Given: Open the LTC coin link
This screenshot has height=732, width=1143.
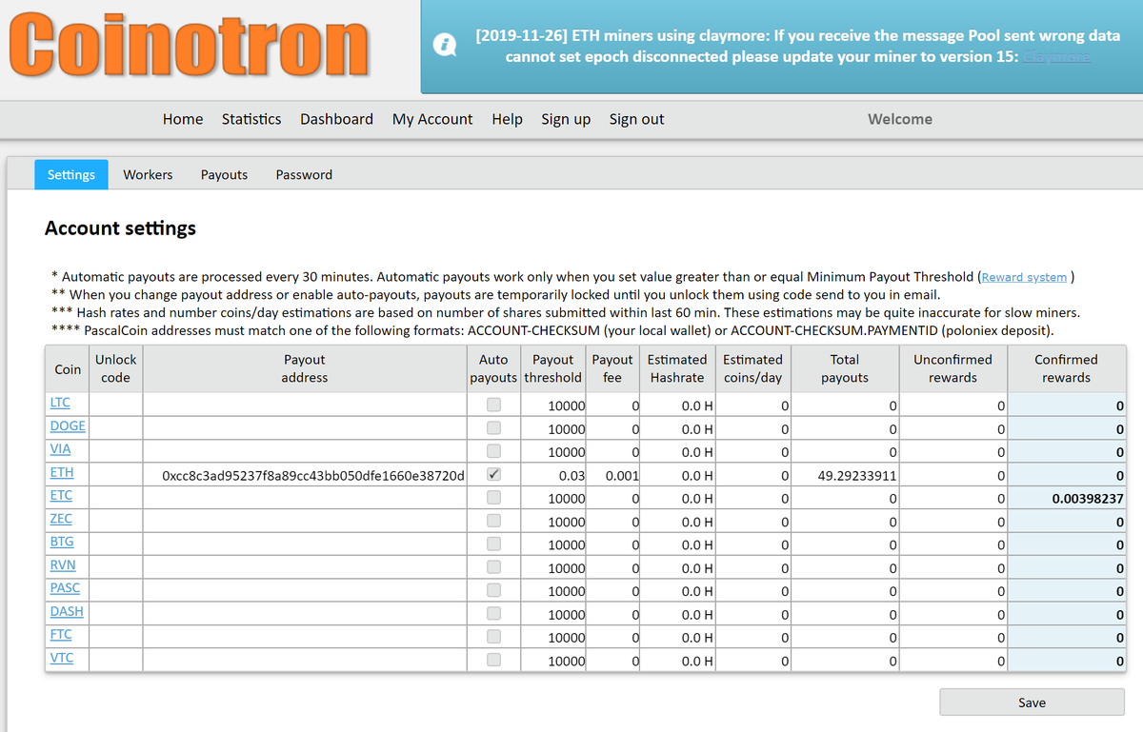Looking at the screenshot, I should coord(60,403).
